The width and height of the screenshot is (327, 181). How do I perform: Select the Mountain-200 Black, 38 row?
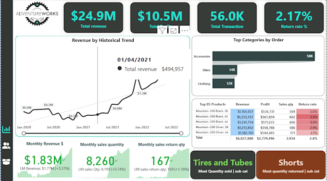coord(256,111)
